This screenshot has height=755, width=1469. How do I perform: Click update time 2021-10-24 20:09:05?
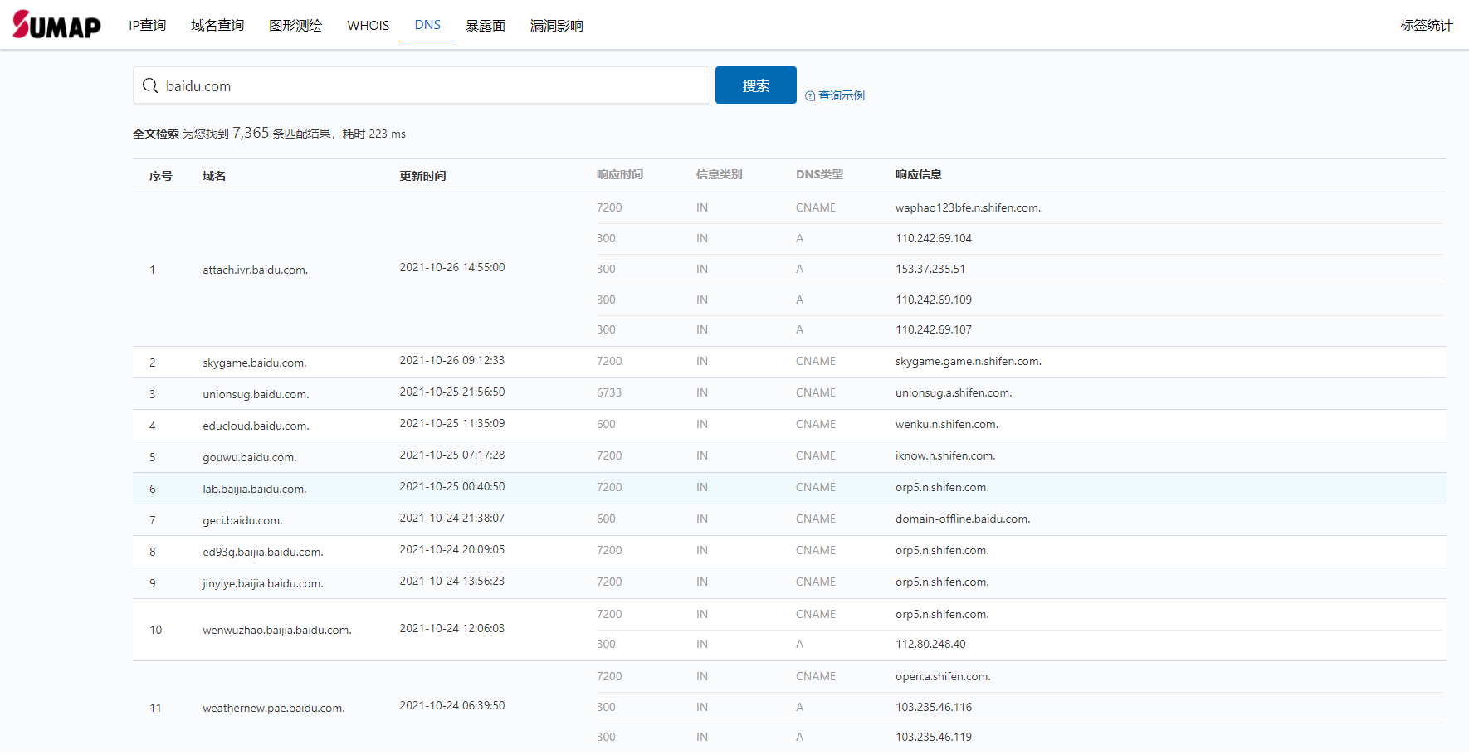[x=452, y=550]
